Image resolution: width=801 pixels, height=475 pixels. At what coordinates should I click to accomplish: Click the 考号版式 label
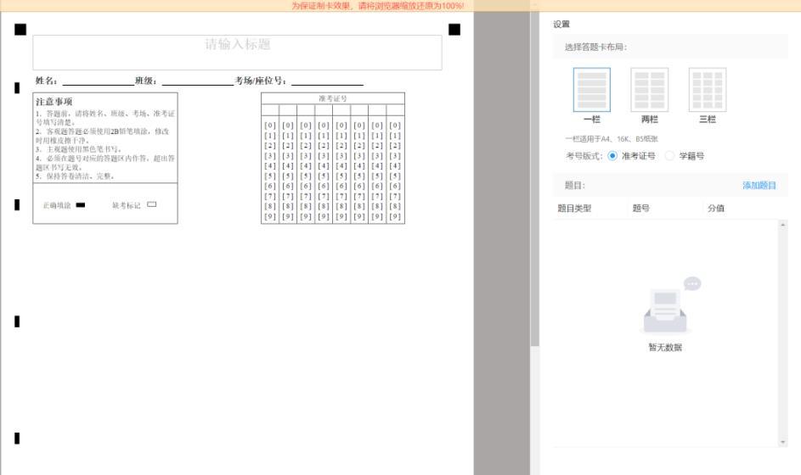coord(584,155)
